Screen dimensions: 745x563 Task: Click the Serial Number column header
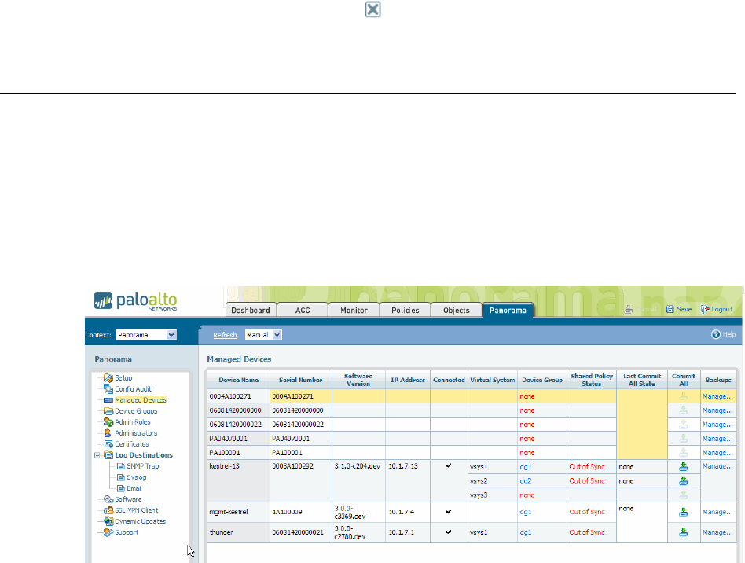301,380
